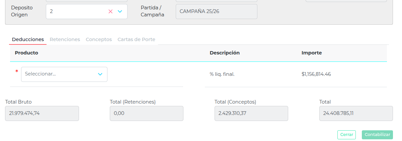Click the Total field showing 24.408.785,11
Image resolution: width=402 pixels, height=141 pixels.
(356, 113)
